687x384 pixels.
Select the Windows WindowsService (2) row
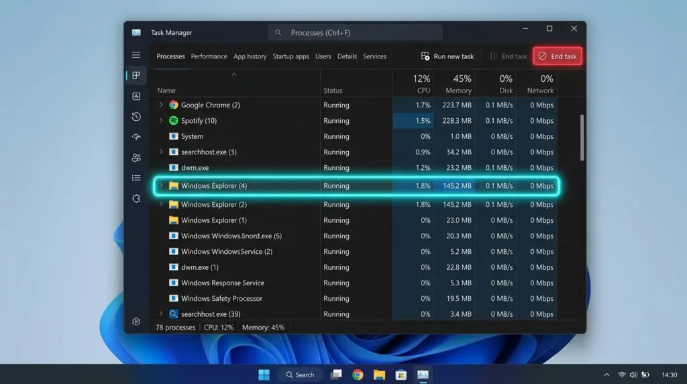[x=355, y=252]
